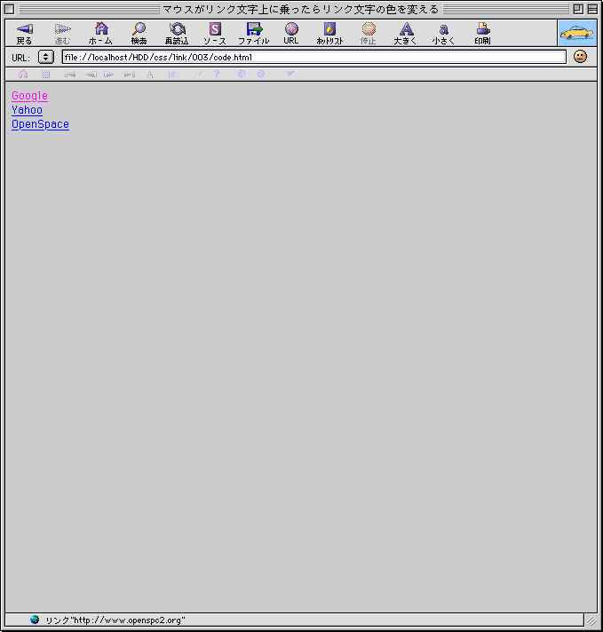Click the window zoom box

point(578,9)
